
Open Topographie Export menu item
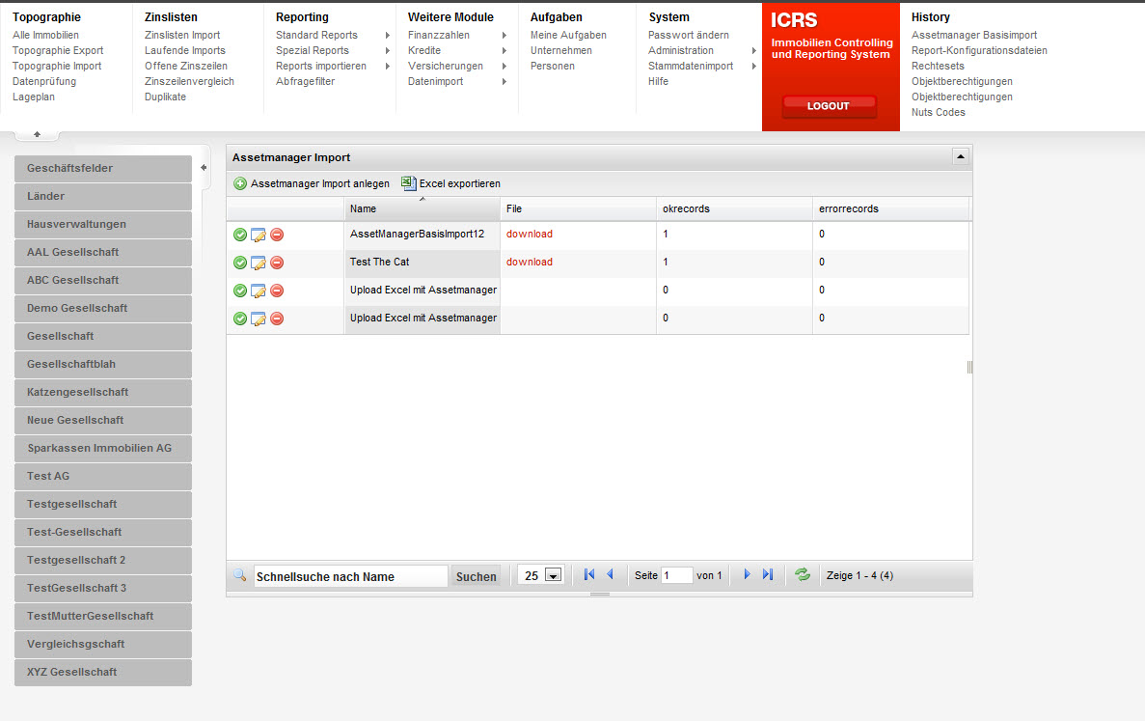58,50
